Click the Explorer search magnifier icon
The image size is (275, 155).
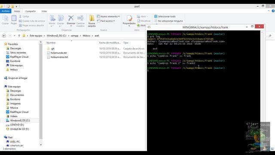tap(270, 36)
